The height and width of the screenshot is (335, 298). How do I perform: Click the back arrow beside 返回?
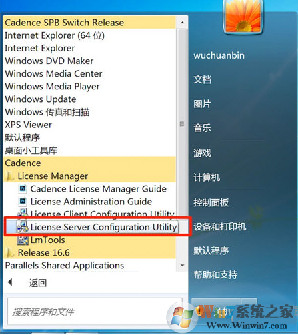tap(10, 282)
